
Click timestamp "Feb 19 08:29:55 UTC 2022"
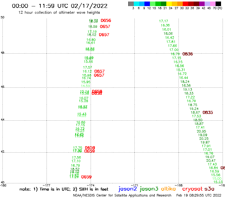pos(199,195)
